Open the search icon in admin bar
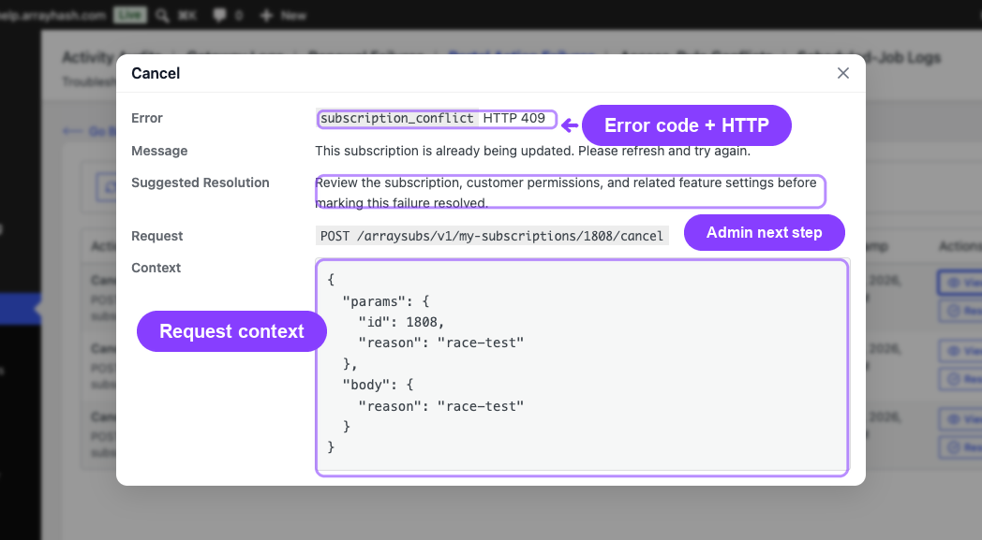 162,16
